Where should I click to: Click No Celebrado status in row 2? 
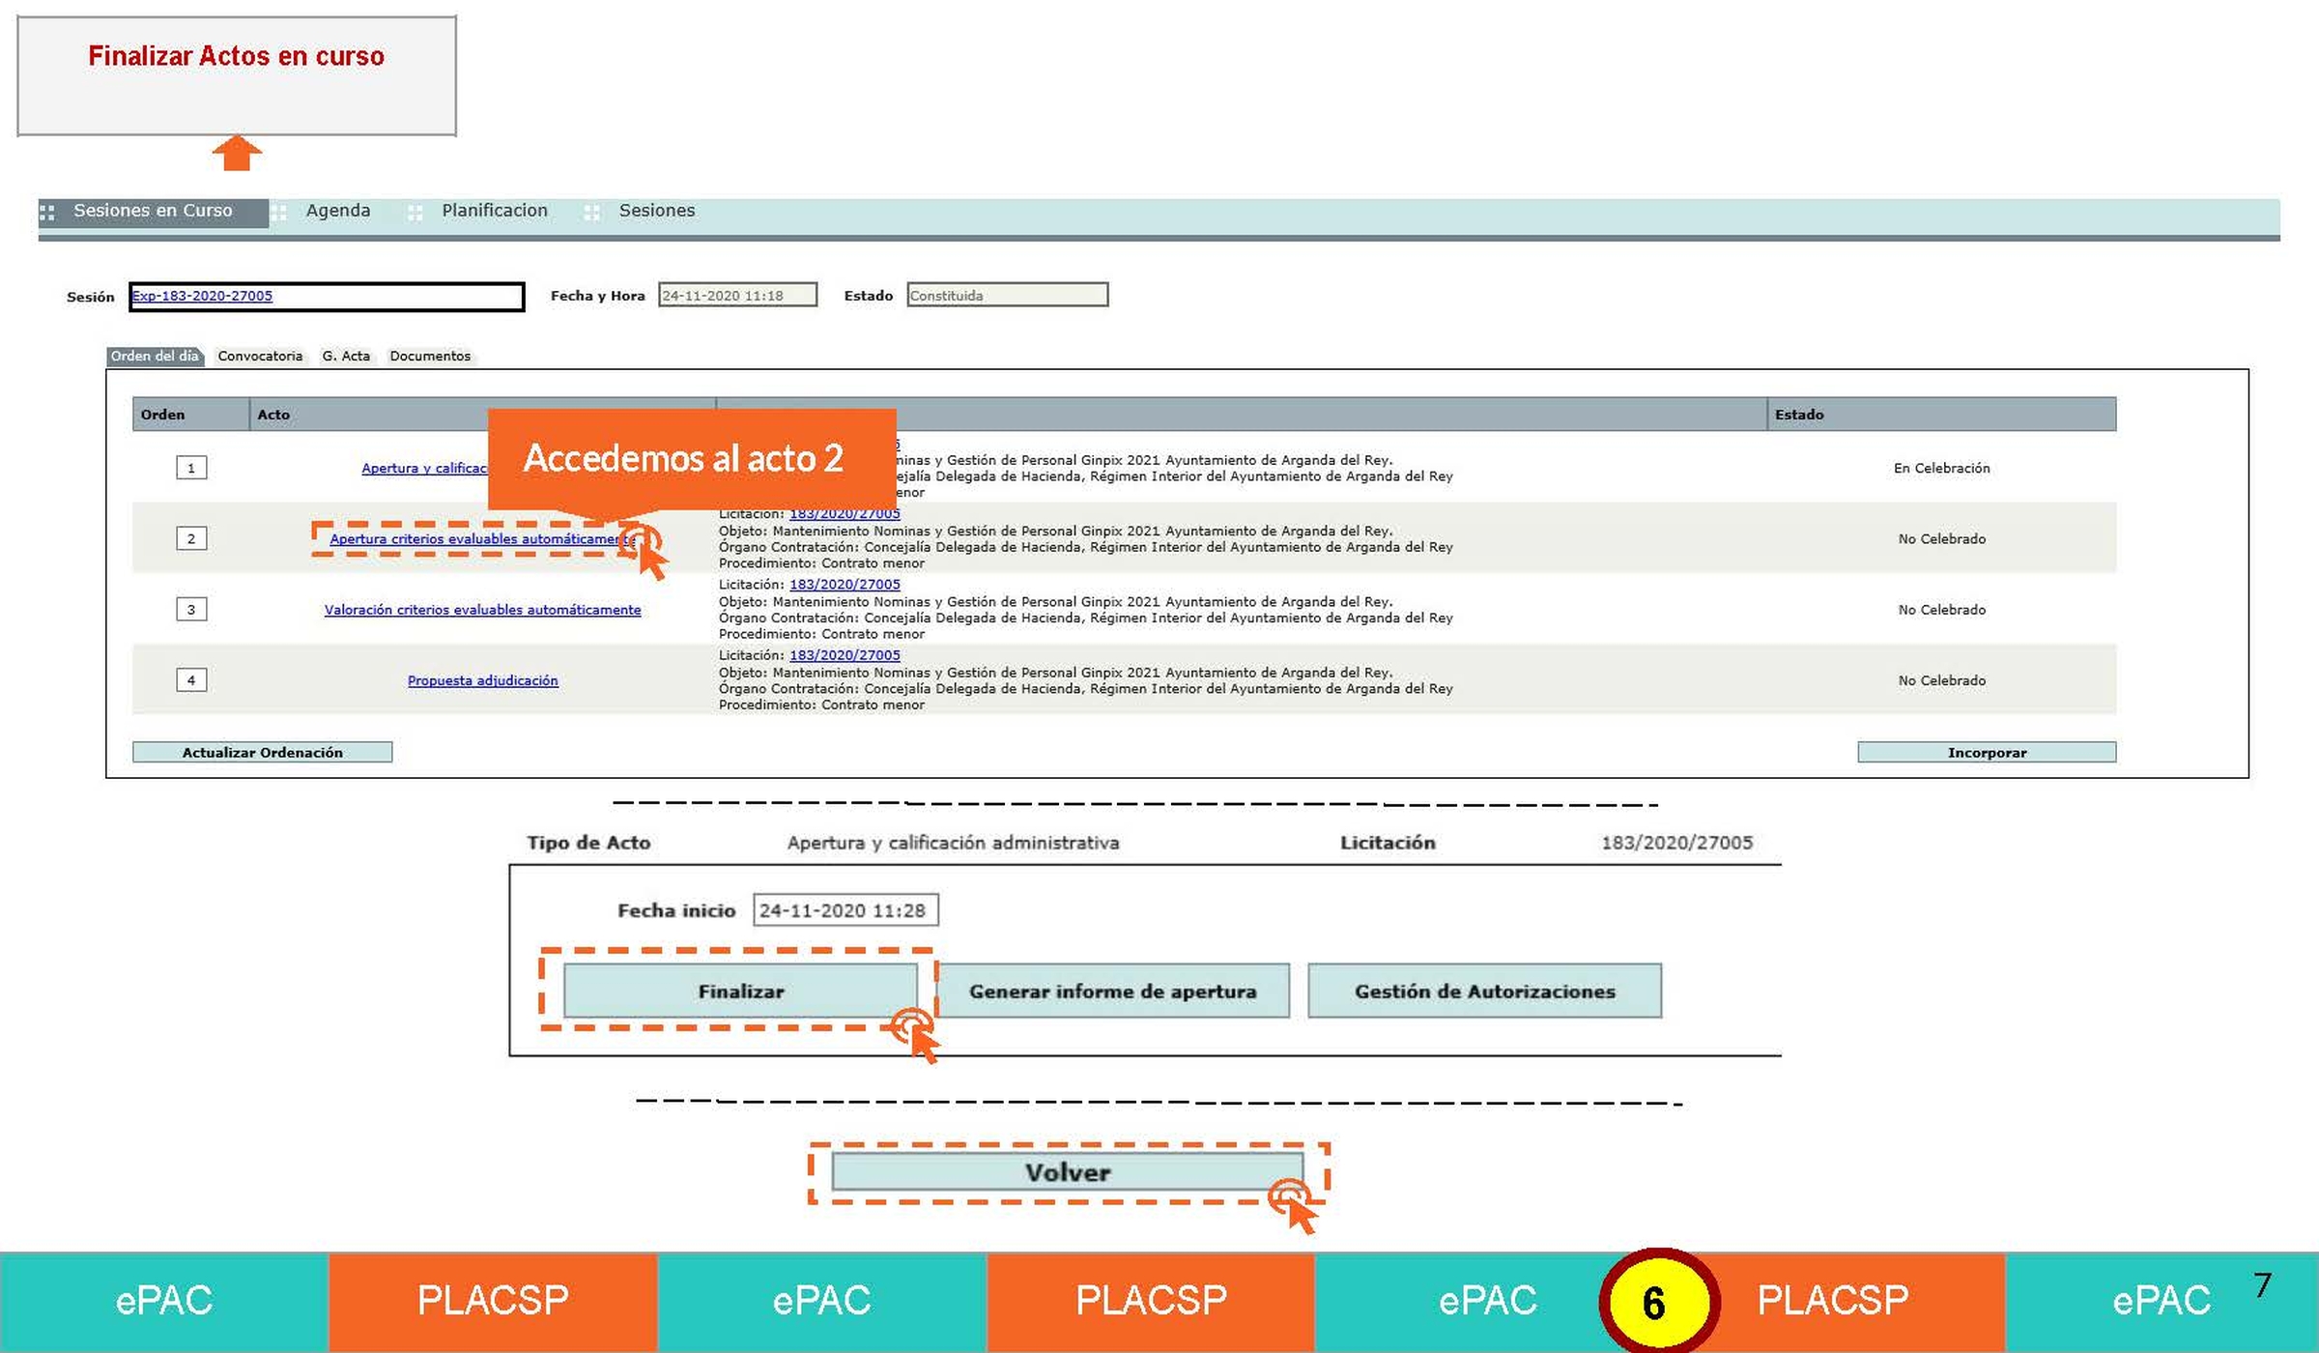[x=1941, y=538]
